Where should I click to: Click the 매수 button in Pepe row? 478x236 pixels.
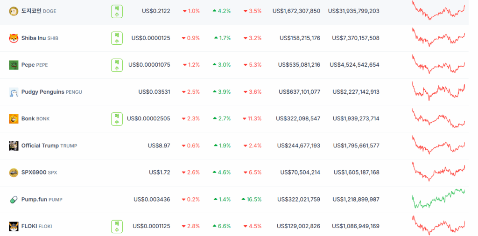[117, 65]
